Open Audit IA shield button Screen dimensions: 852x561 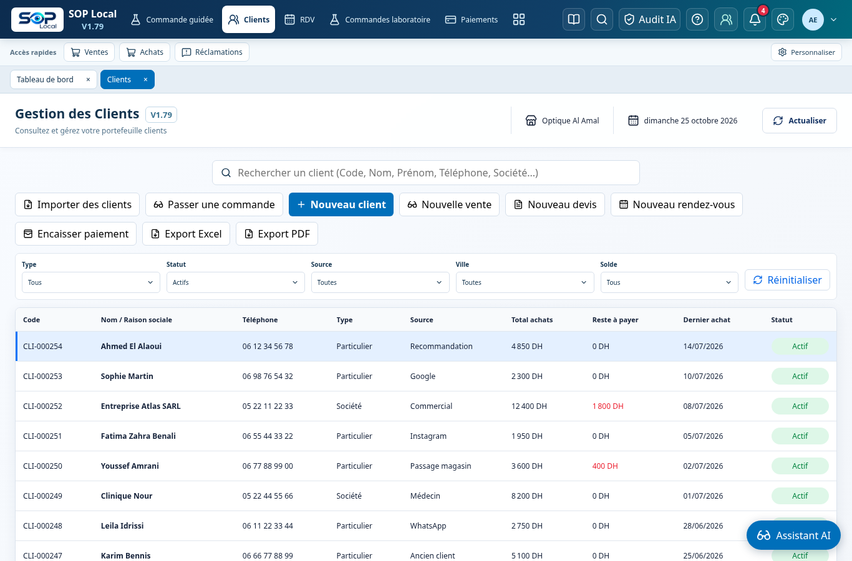point(649,19)
